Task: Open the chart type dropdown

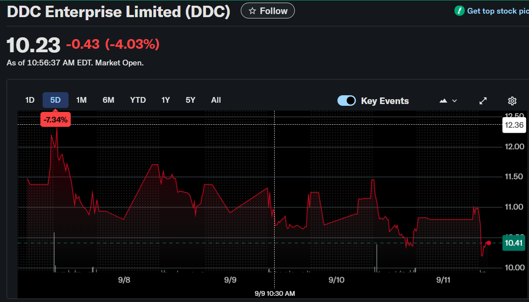Action: pyautogui.click(x=448, y=101)
